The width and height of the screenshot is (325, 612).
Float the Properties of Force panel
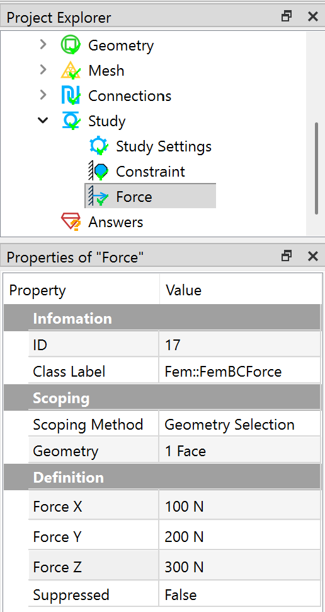point(287,256)
